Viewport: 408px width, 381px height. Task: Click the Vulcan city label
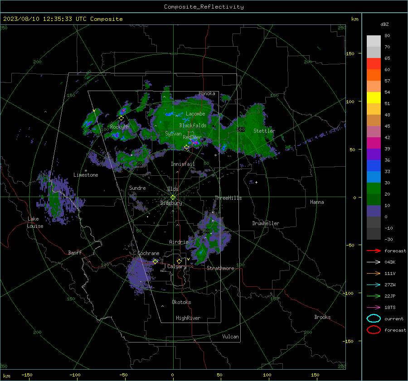pyautogui.click(x=230, y=337)
